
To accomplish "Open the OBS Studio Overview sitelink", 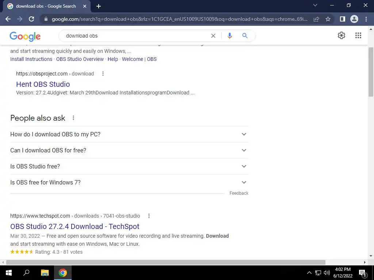I will pos(80,59).
